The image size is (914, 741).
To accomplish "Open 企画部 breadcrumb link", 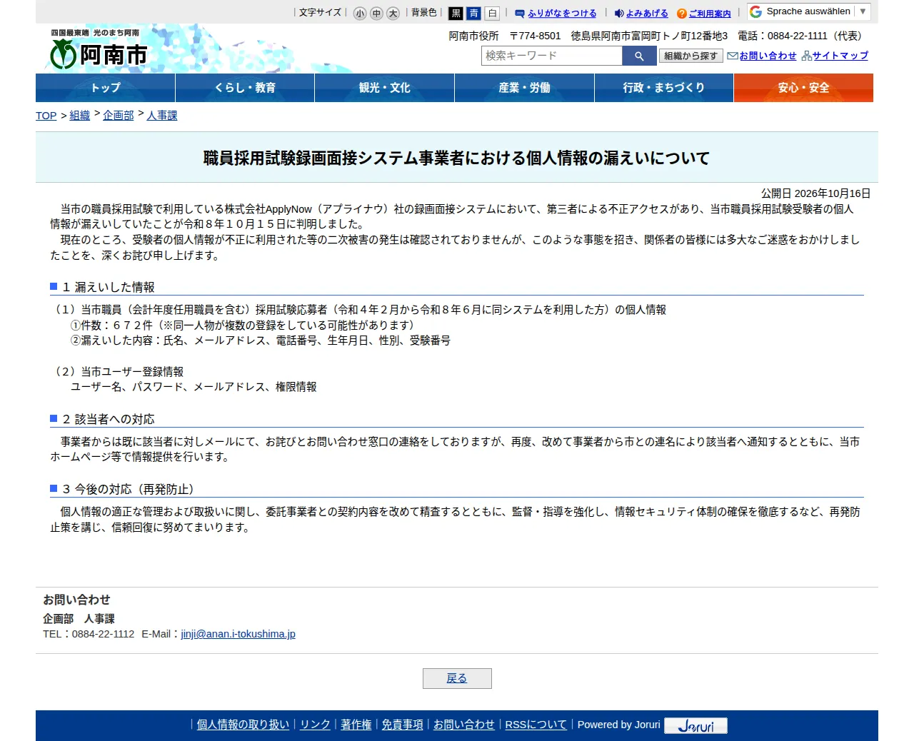I will [x=119, y=116].
